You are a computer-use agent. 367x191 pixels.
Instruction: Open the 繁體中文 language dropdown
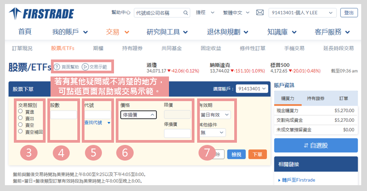tap(236, 13)
